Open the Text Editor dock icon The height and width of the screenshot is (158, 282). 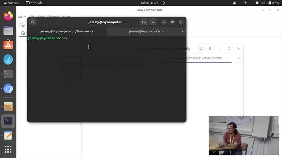(8, 136)
